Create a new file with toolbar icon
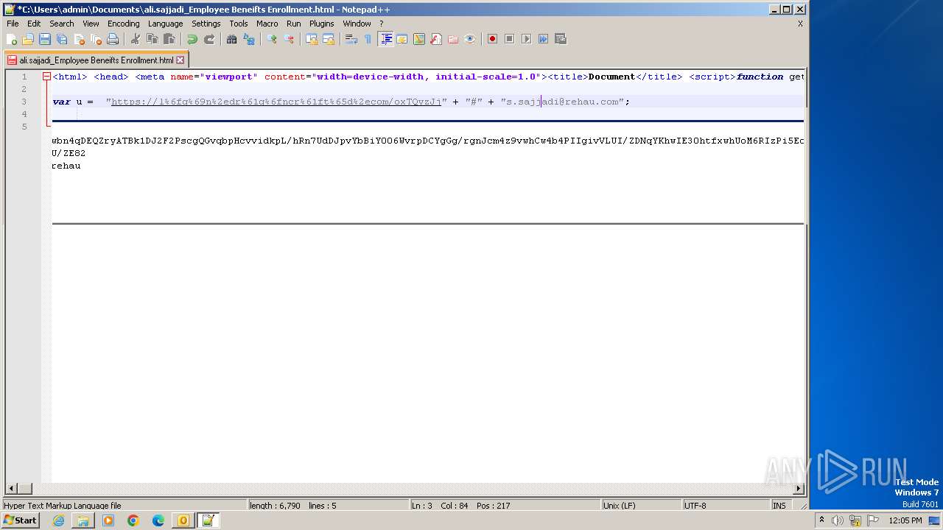 tap(11, 39)
